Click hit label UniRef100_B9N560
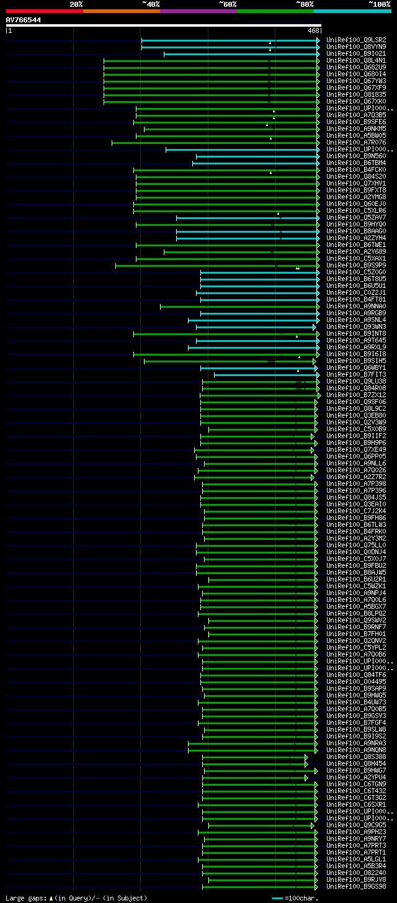 (x=356, y=156)
